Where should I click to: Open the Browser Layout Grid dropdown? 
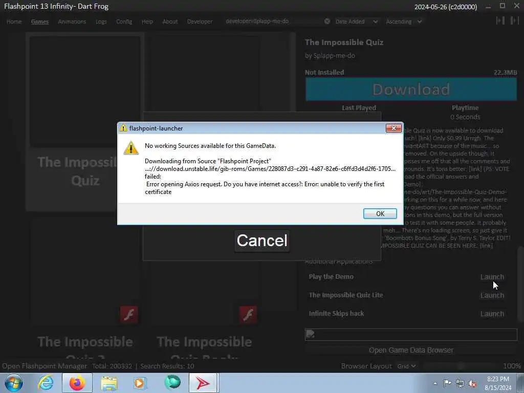click(x=406, y=366)
